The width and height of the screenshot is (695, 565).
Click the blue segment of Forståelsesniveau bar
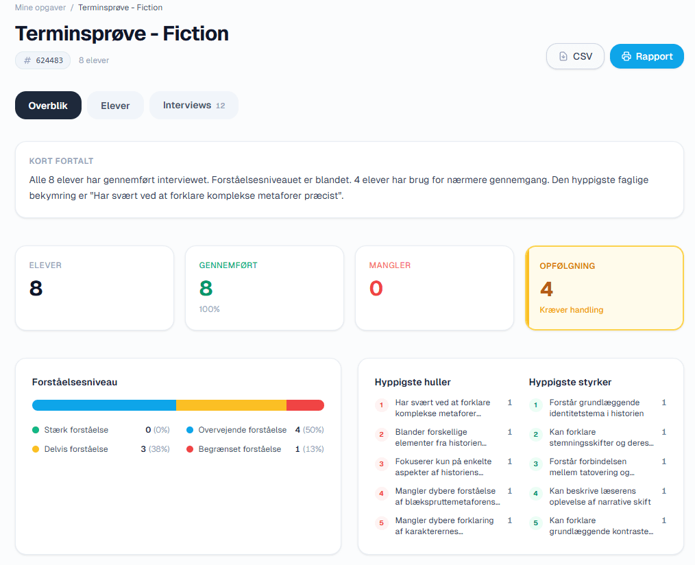104,405
